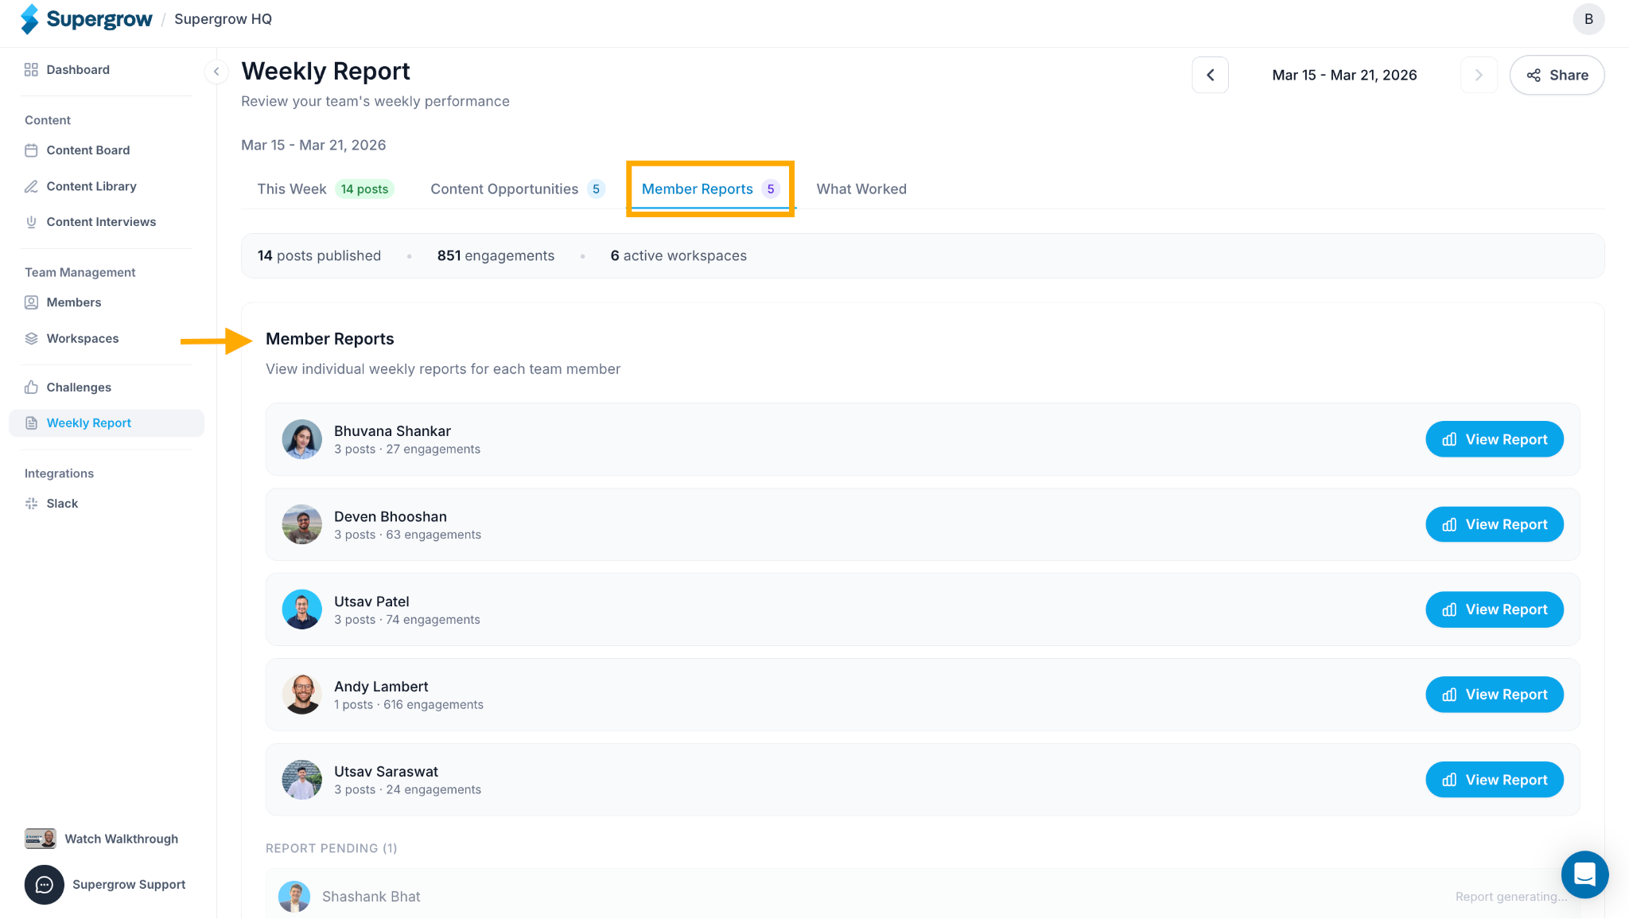Open Watch Walkthrough video link
This screenshot has width=1629, height=919.
102,839
